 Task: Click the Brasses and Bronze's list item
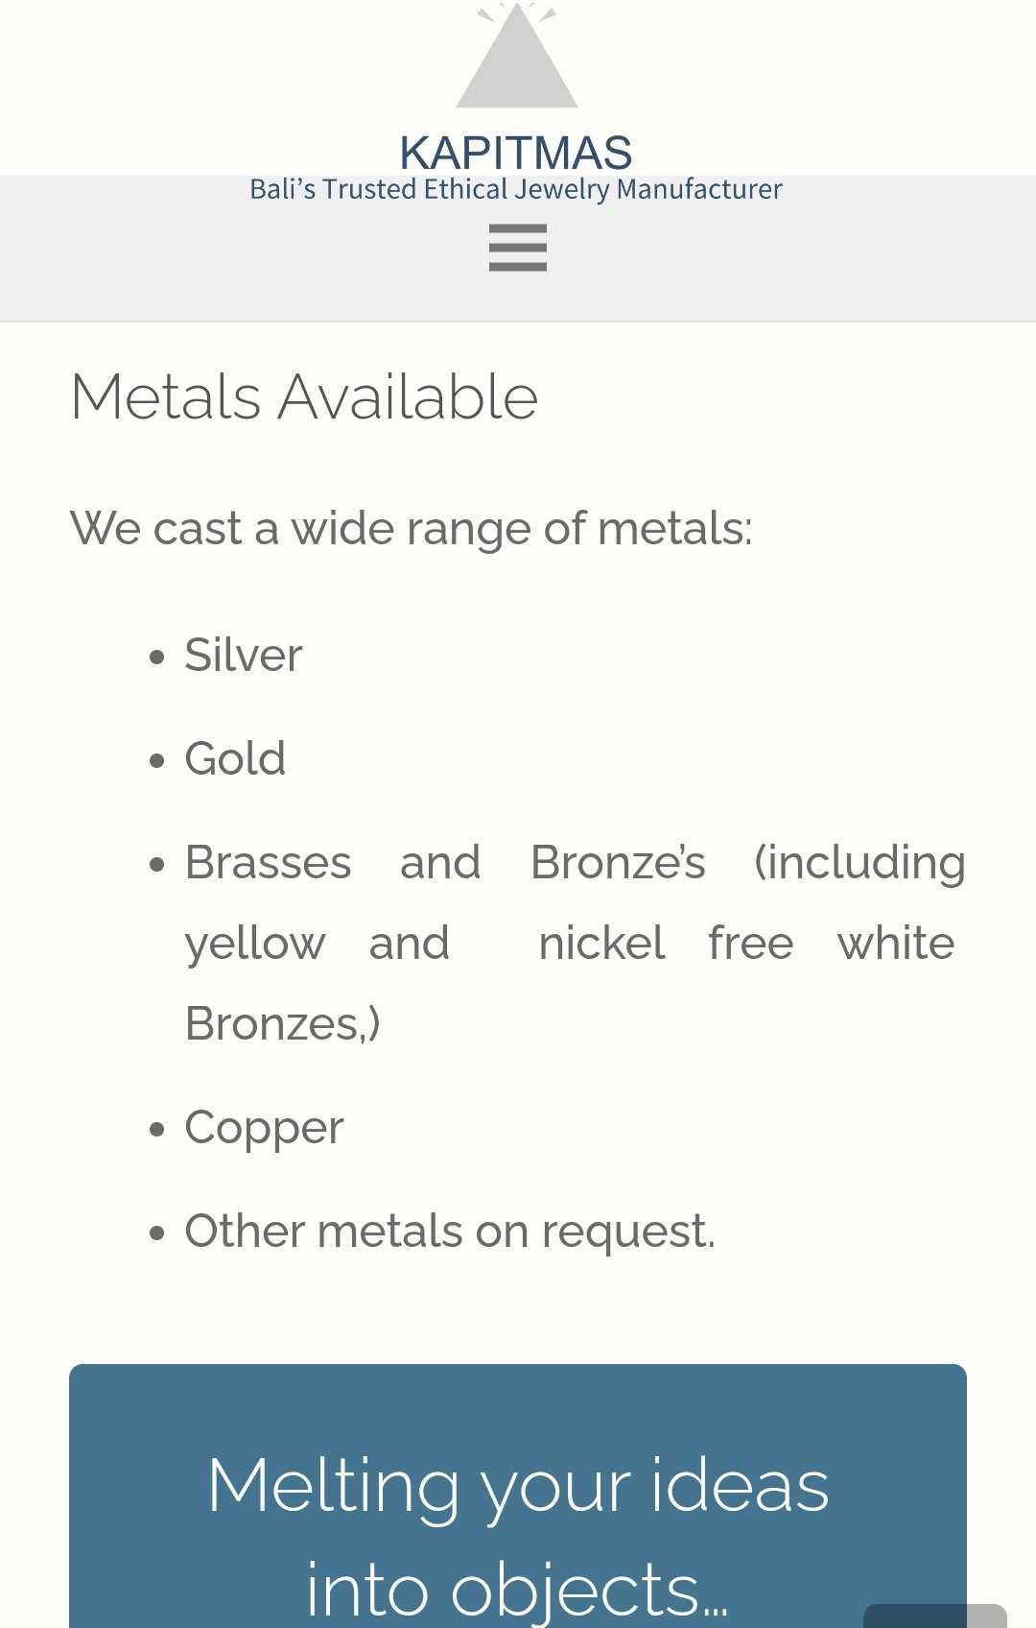tap(575, 944)
